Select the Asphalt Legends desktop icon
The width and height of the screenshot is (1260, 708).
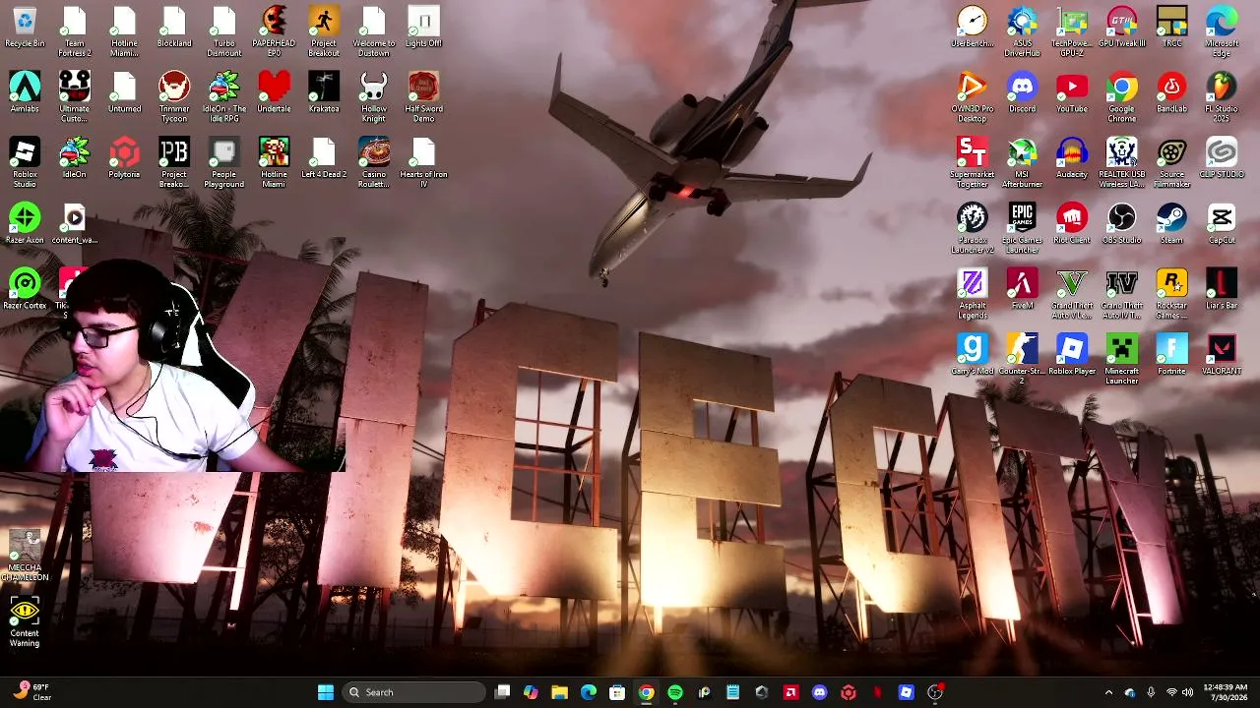(973, 295)
